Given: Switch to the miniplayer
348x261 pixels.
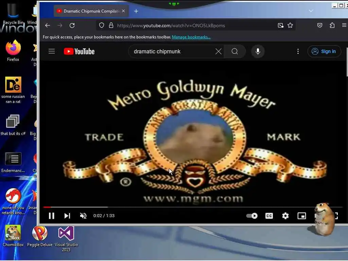Looking at the screenshot, I should (x=302, y=216).
